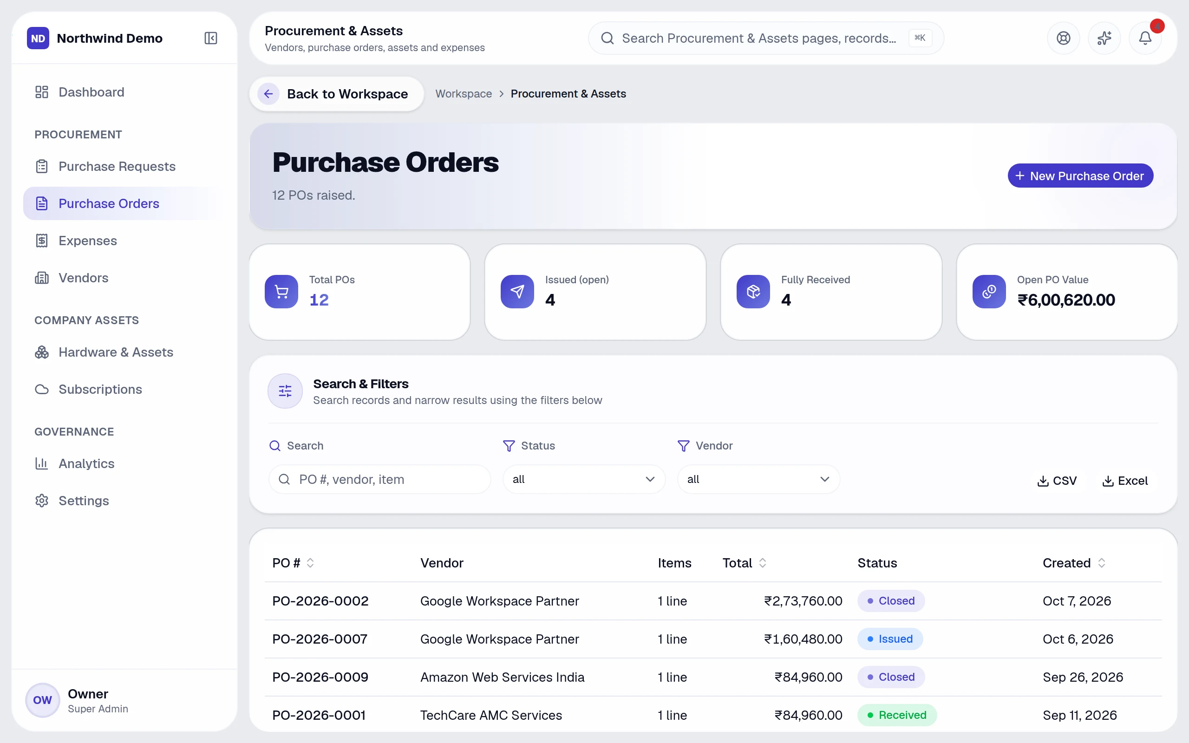Click the Issued (open) paper plane icon
The image size is (1189, 743).
517,292
